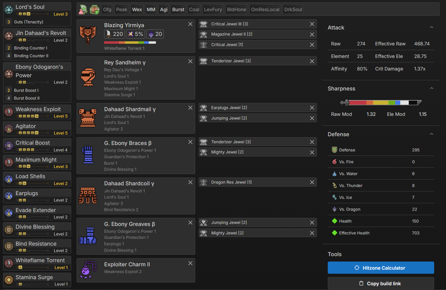Click the Blazing Yirmiya sharpness color bar
The width and height of the screenshot is (446, 290).
(x=130, y=42)
